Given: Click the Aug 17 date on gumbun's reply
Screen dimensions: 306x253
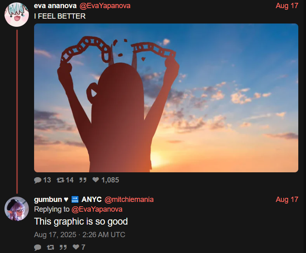Looking at the screenshot, I should click(x=287, y=199).
